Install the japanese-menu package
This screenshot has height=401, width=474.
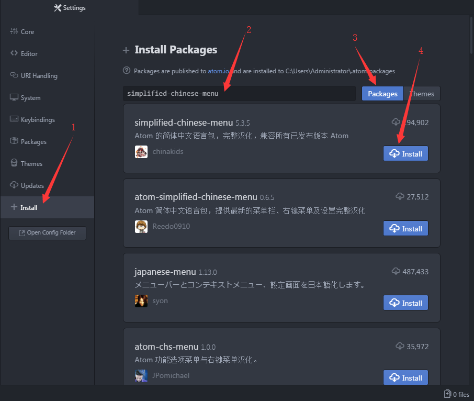405,303
